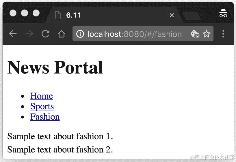Viewport: 236px width, 162px height.
Task: Click the third window control button
Action: pos(36,13)
